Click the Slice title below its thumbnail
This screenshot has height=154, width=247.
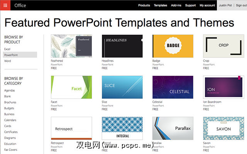[104, 102]
